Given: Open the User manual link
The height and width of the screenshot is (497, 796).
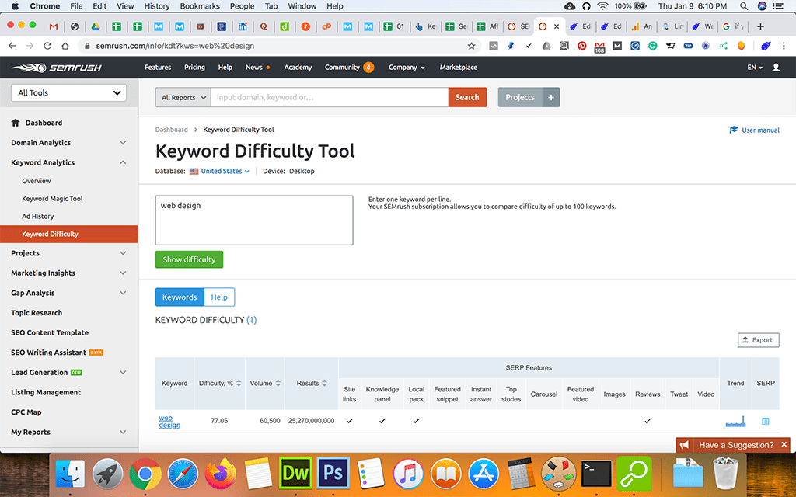Looking at the screenshot, I should pyautogui.click(x=754, y=130).
